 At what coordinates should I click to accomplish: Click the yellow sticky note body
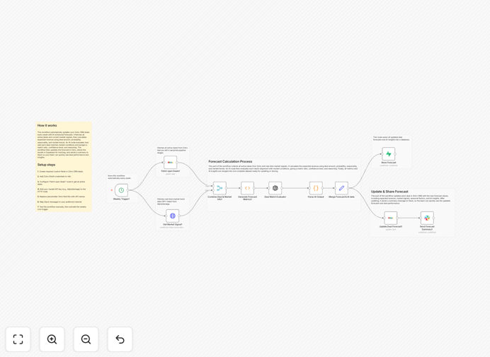click(64, 167)
